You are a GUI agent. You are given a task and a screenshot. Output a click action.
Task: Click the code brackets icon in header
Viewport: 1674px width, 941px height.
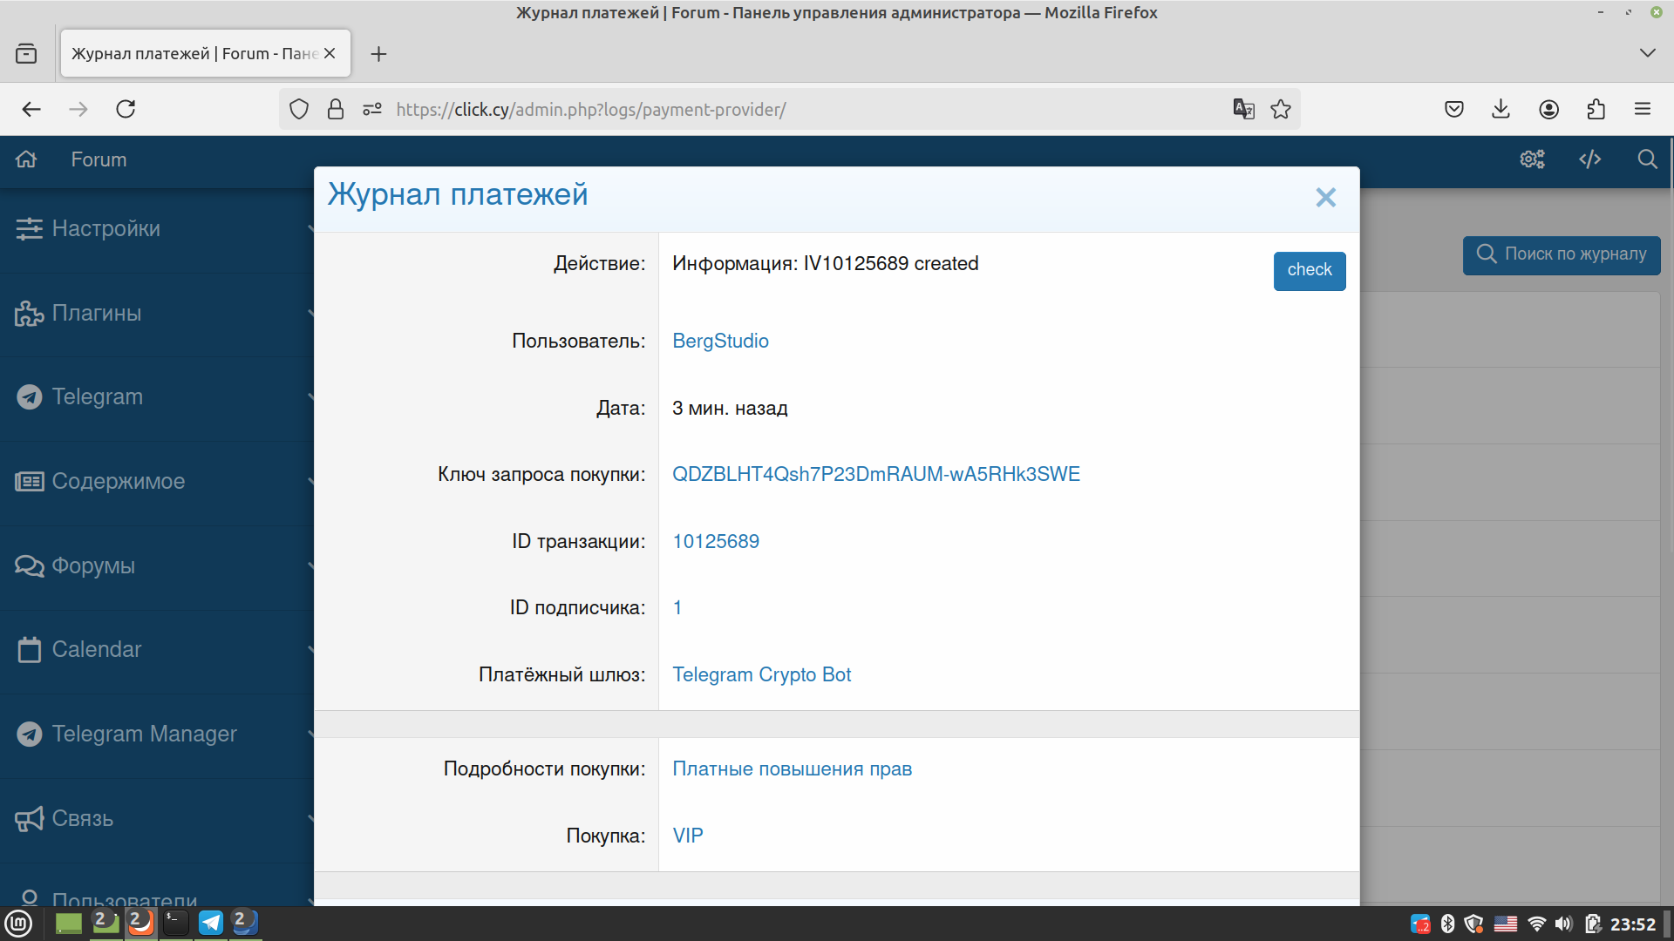pyautogui.click(x=1589, y=159)
